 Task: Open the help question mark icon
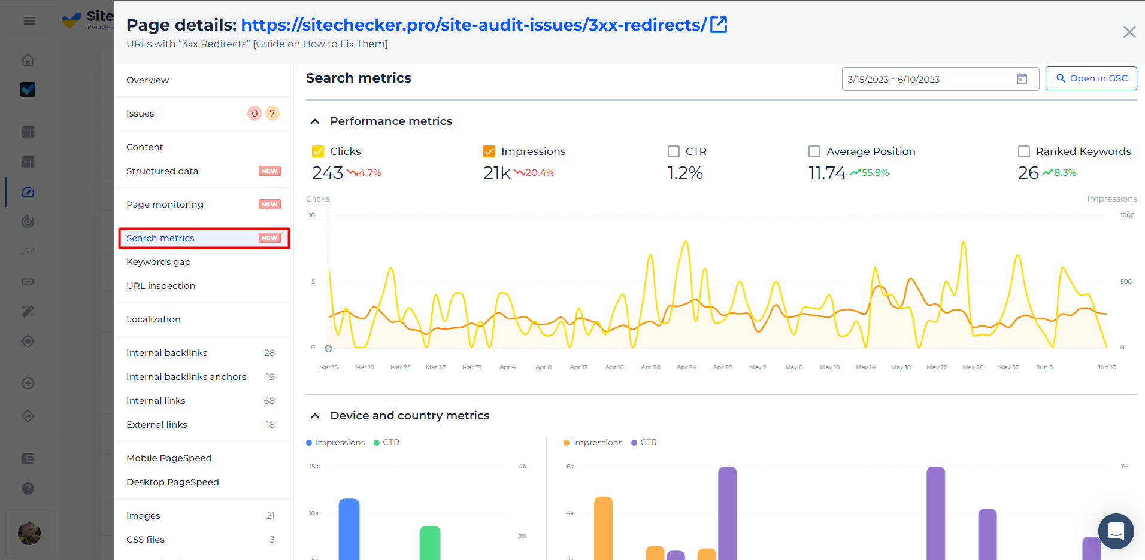tap(28, 488)
